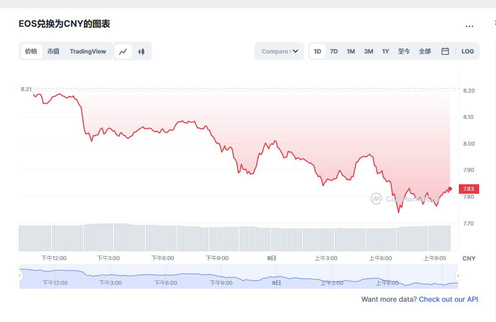Viewport: 496px width, 322px height.
Task: Activate the 全部 (All) range option
Action: click(x=424, y=51)
